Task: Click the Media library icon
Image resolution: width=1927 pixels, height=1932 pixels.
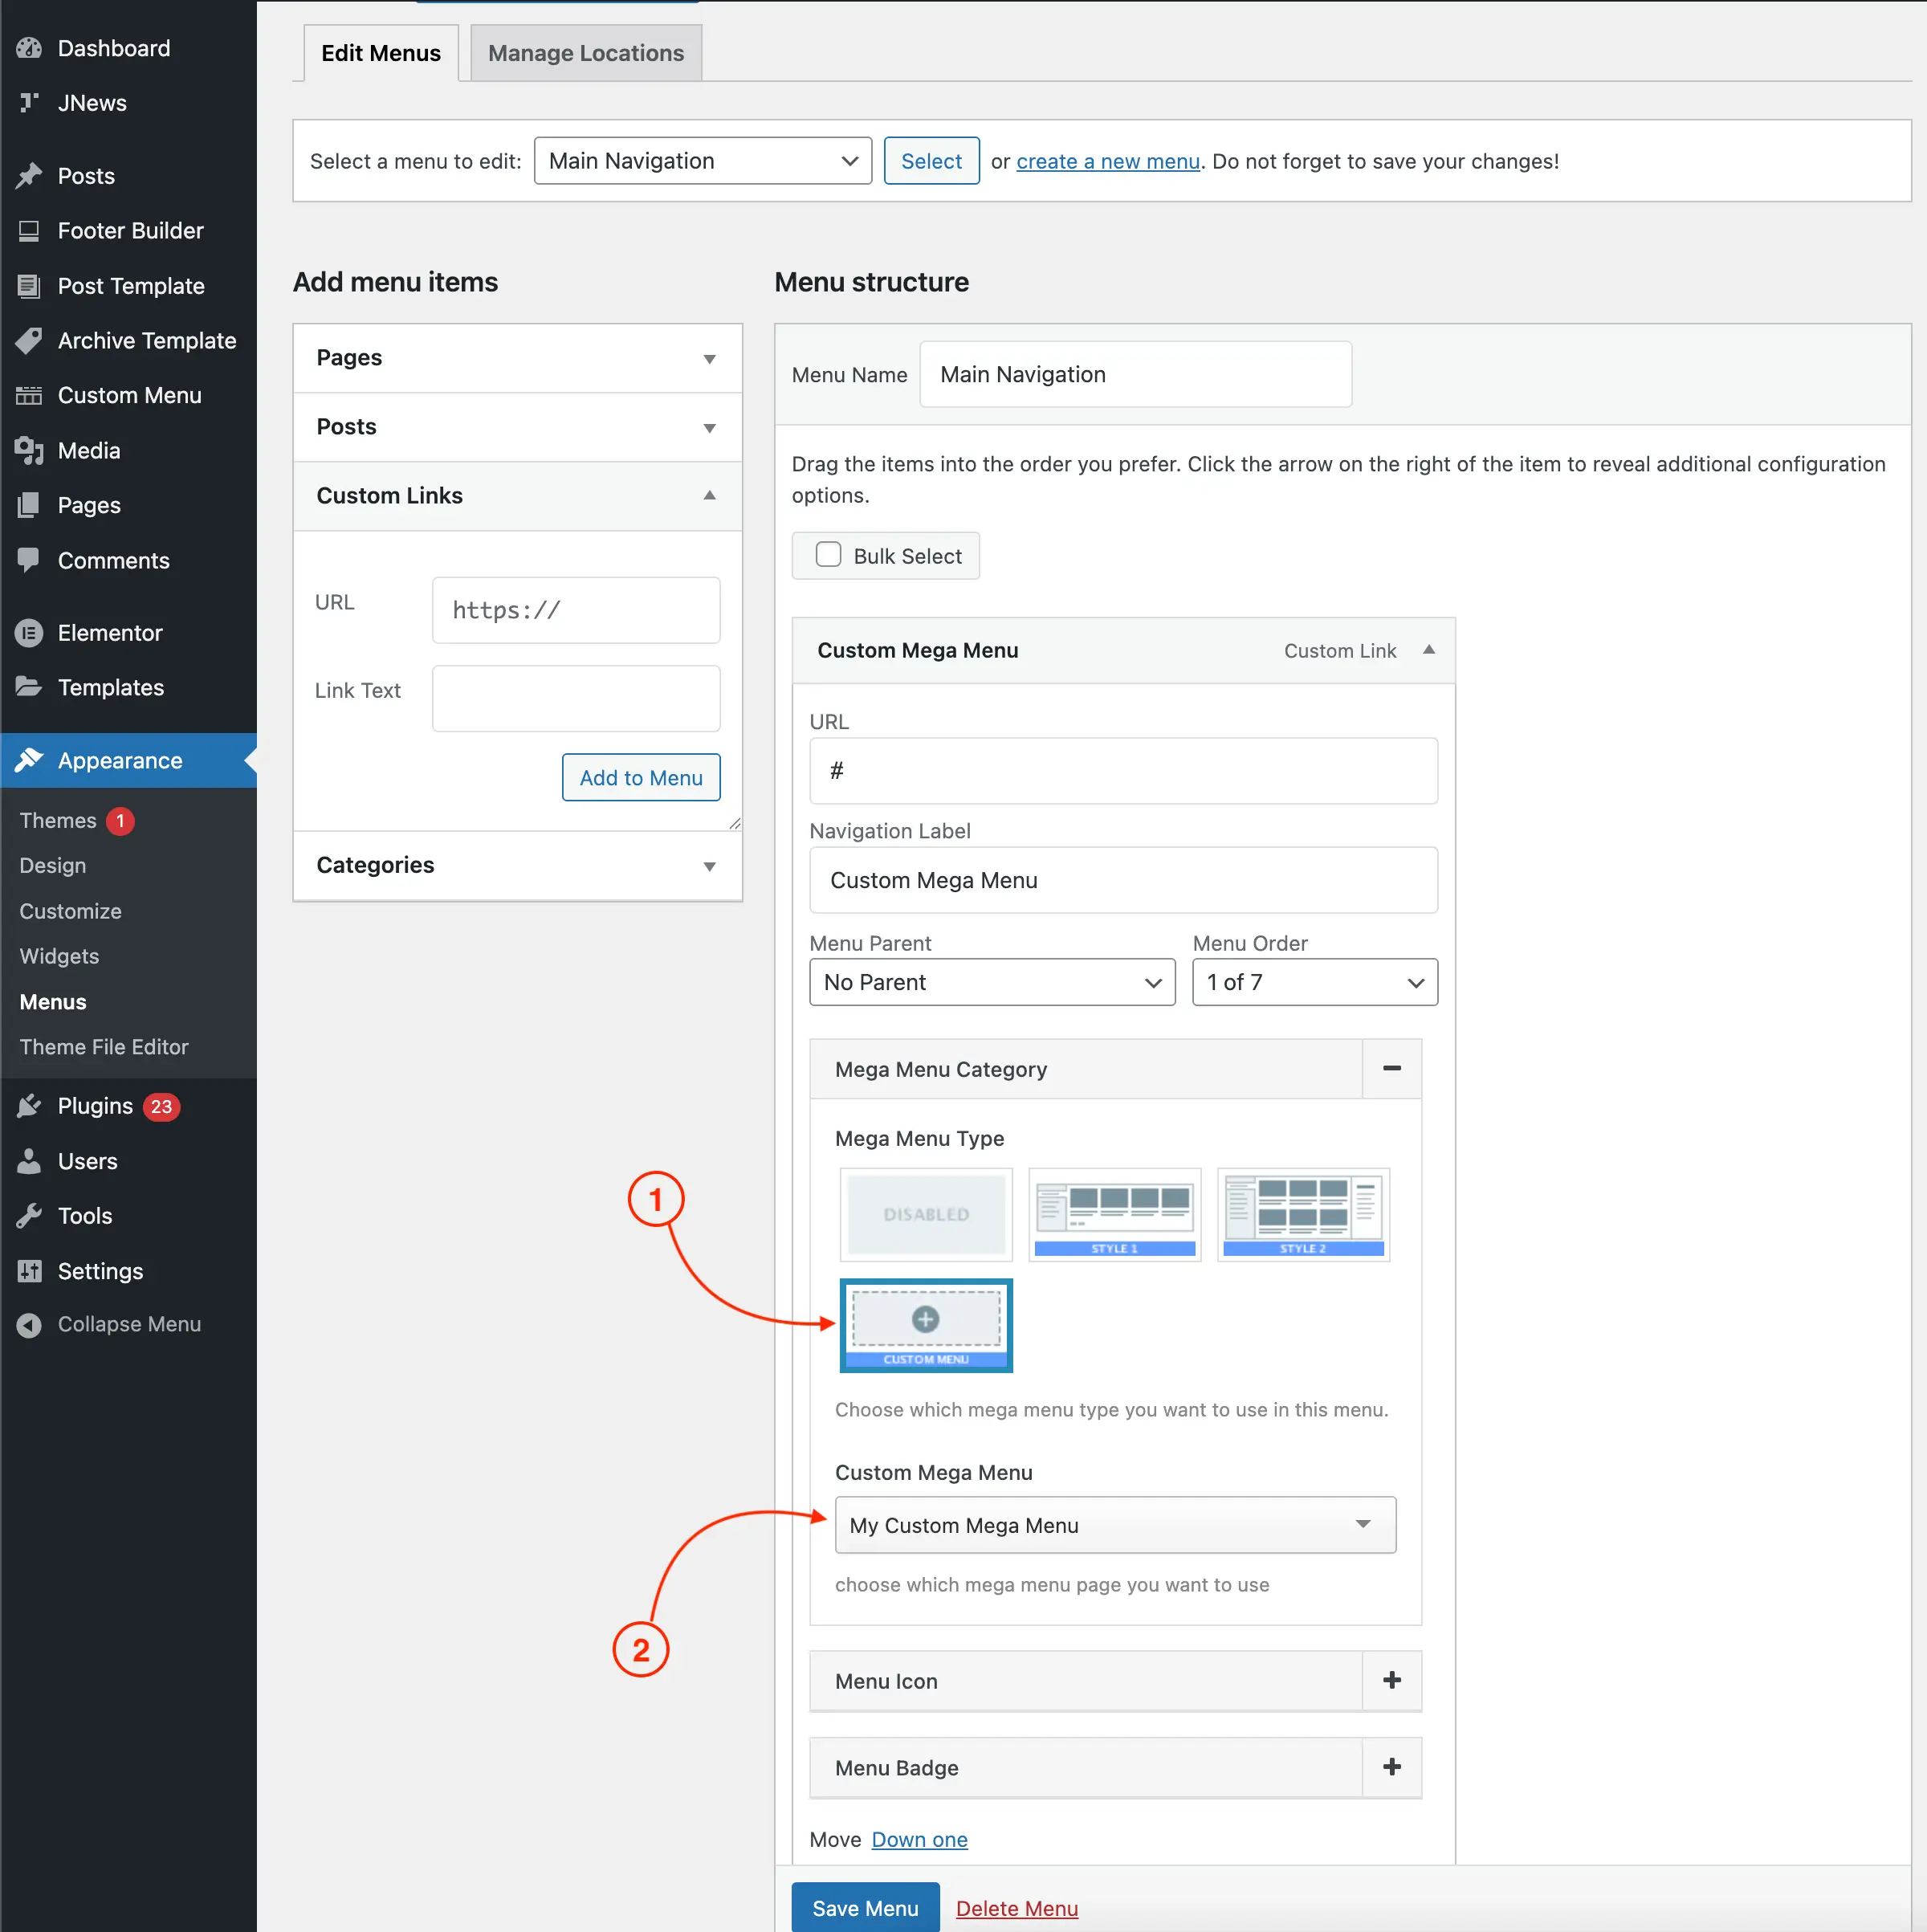Action: click(29, 451)
